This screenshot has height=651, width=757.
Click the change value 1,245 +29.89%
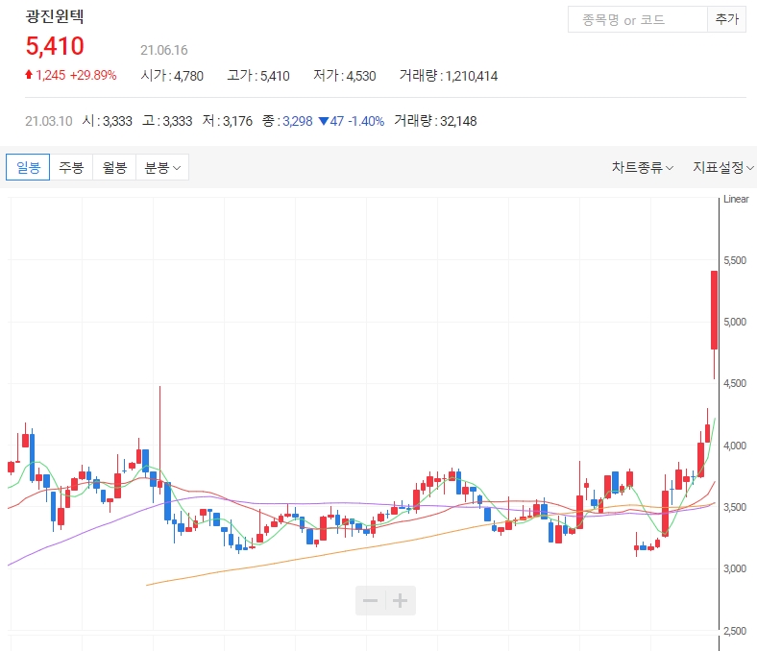pos(71,75)
